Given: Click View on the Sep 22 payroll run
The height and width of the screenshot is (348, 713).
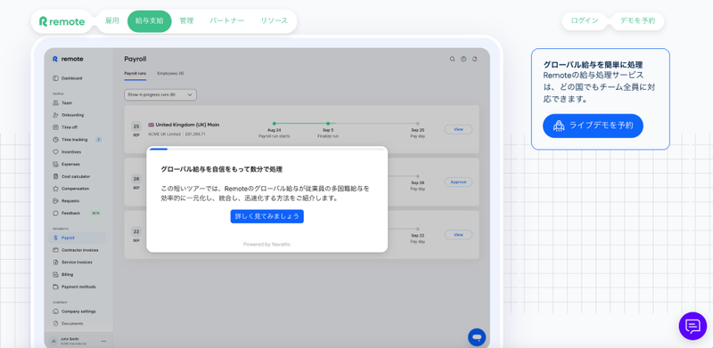Looking at the screenshot, I should click(458, 235).
